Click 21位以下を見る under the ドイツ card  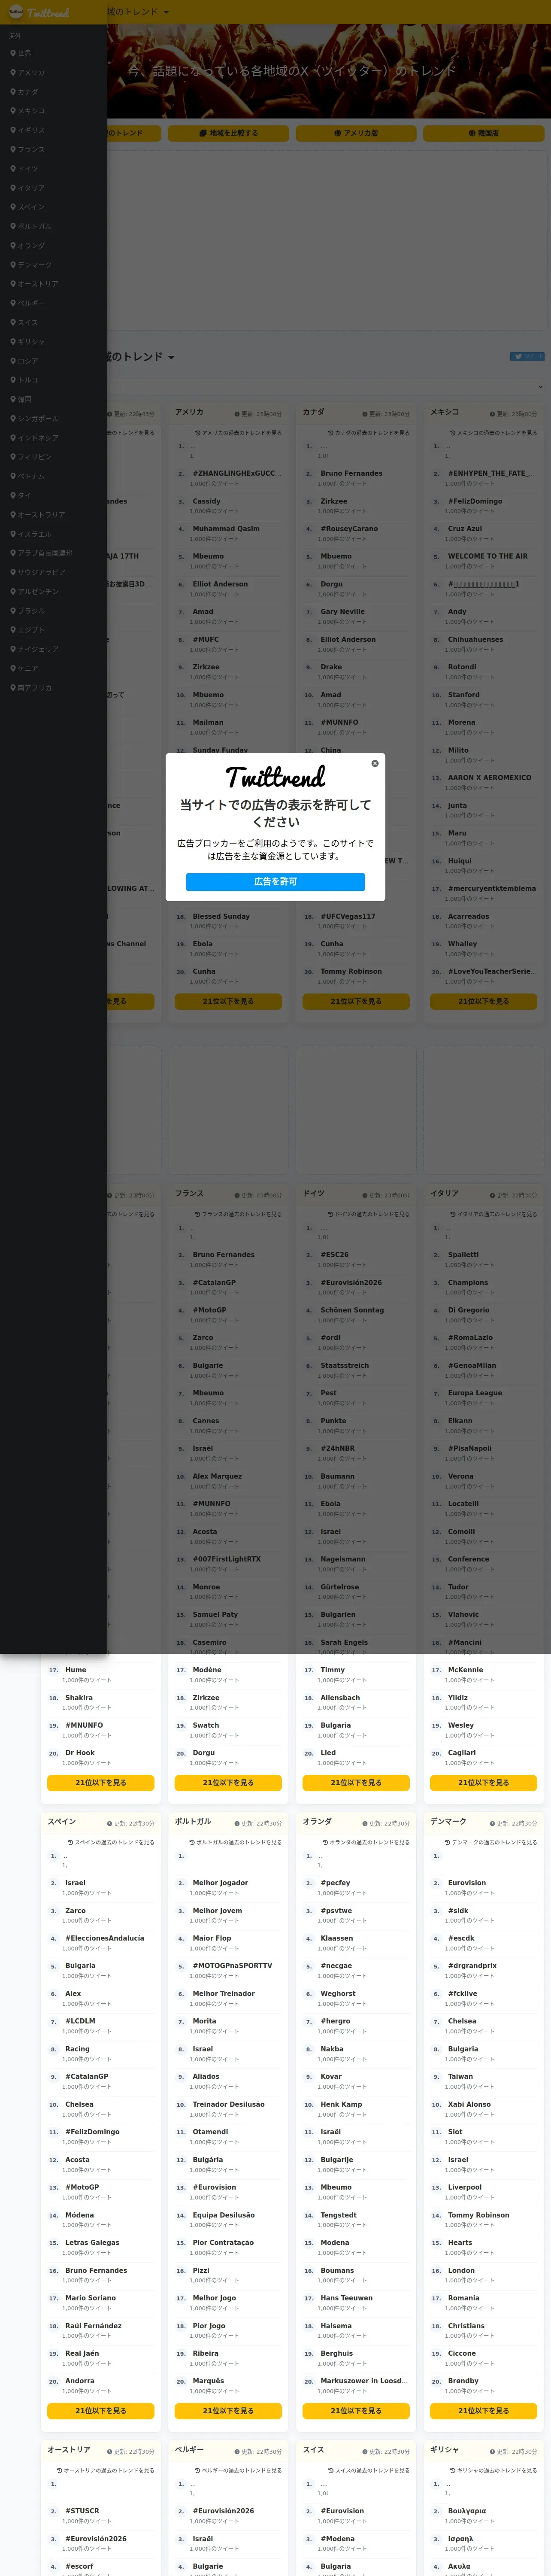[356, 1782]
